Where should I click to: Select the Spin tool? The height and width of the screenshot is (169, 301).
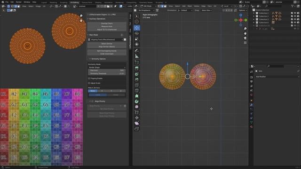click(x=137, y=101)
